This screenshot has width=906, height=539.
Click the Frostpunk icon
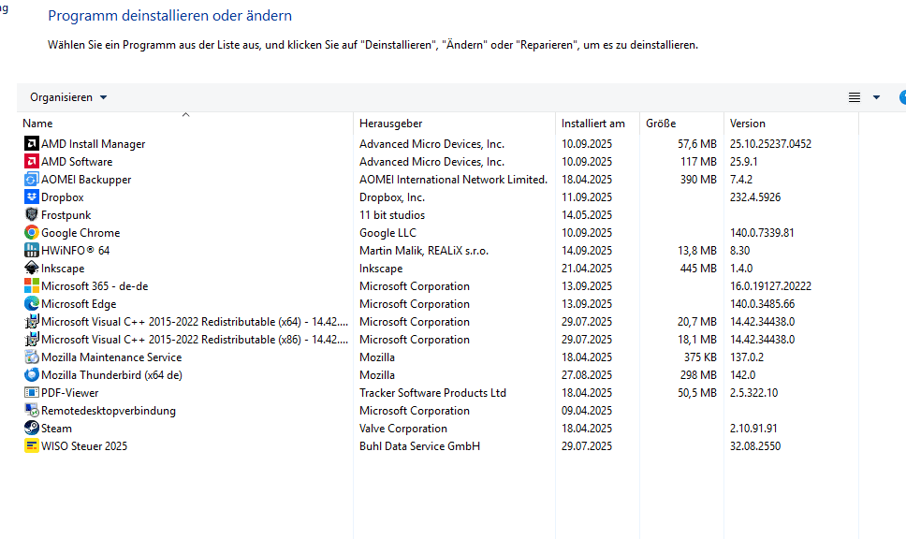tap(31, 214)
